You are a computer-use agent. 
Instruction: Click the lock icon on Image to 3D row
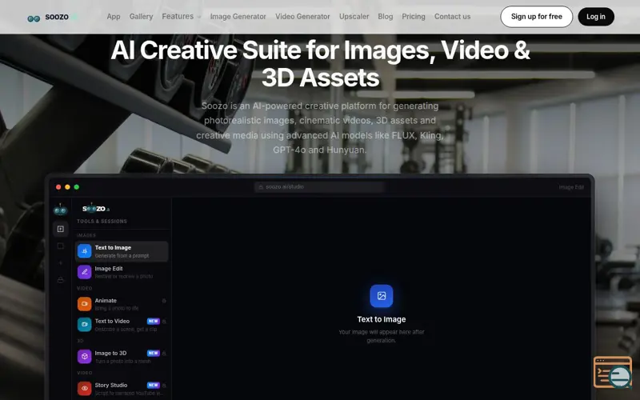coord(164,354)
